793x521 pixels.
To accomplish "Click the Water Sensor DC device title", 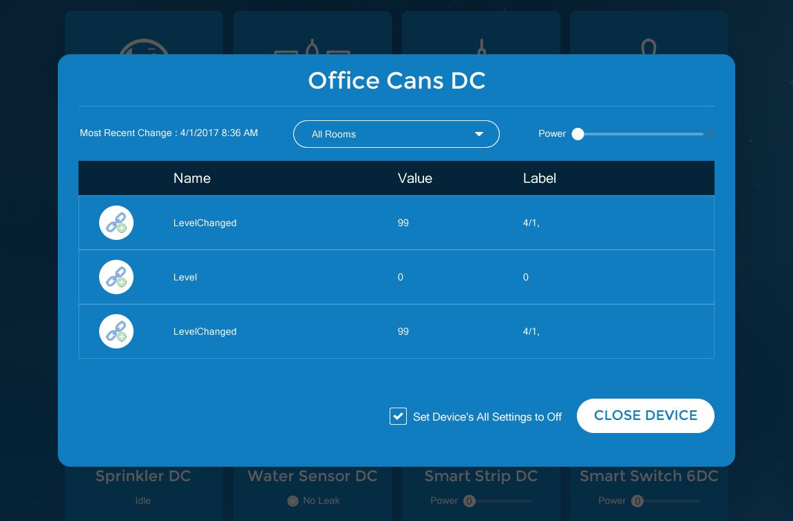I will tap(313, 476).
